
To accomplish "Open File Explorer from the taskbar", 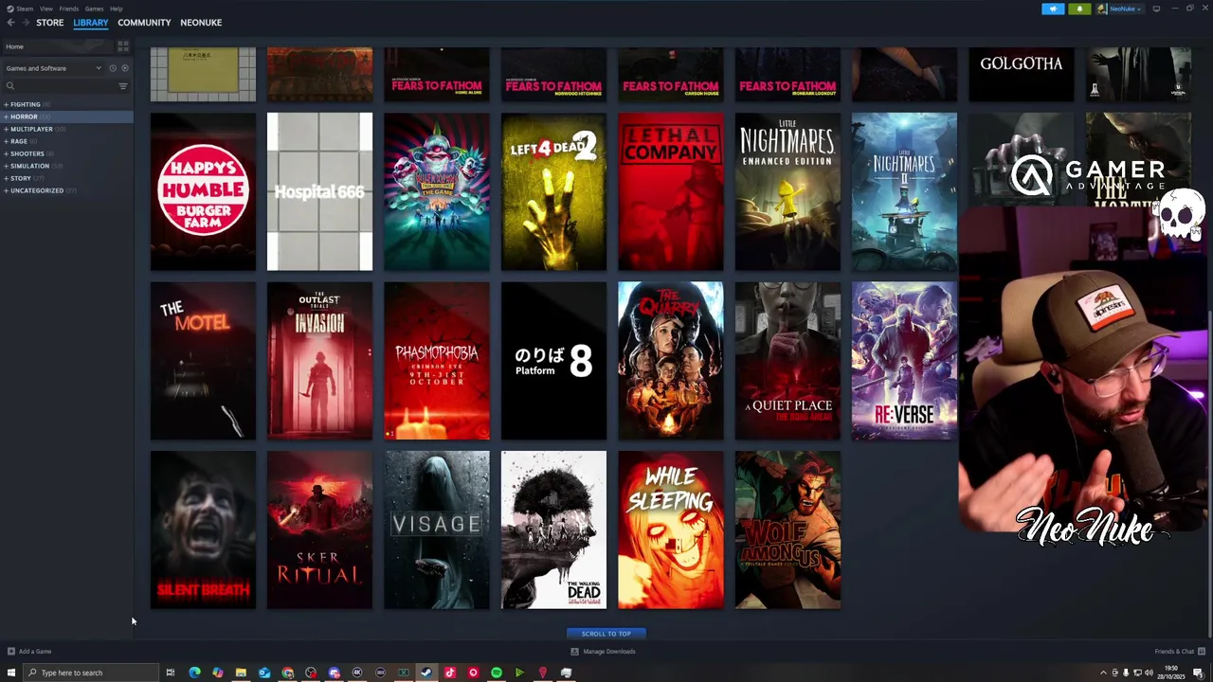I will [241, 673].
